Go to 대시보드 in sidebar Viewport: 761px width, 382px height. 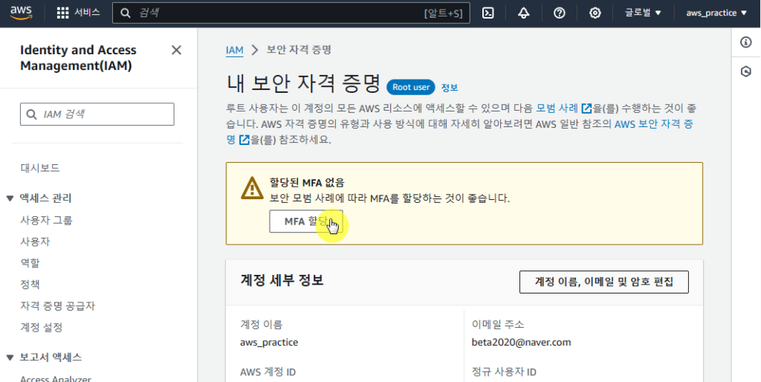click(40, 168)
